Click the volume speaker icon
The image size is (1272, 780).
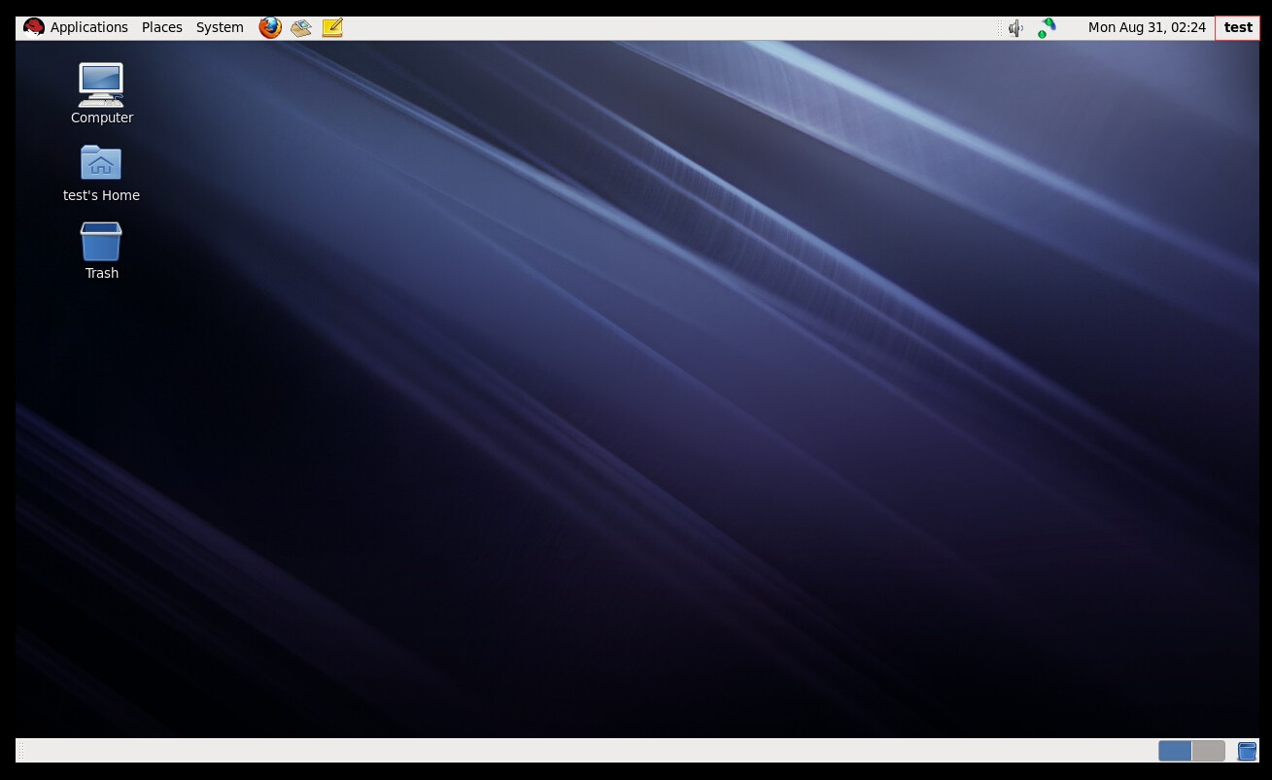pyautogui.click(x=1015, y=28)
